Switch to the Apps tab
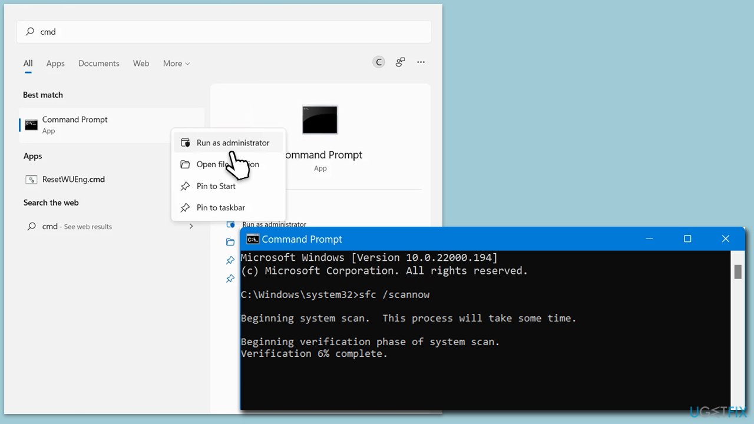 (55, 64)
